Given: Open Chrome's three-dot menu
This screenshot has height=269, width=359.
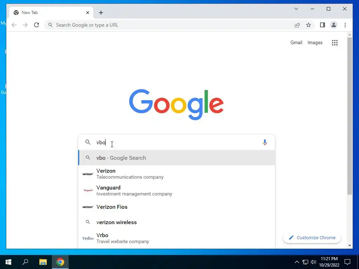Looking at the screenshot, I should [x=345, y=25].
